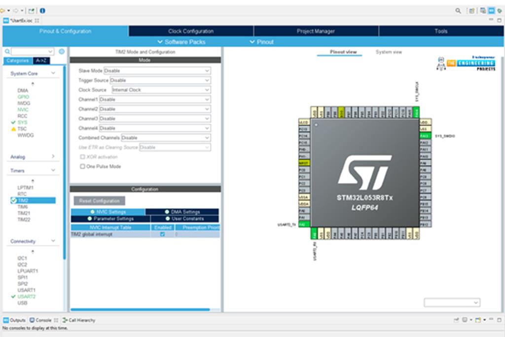Click the blue info icon in toolbar
The image size is (505, 337).
coord(42,10)
